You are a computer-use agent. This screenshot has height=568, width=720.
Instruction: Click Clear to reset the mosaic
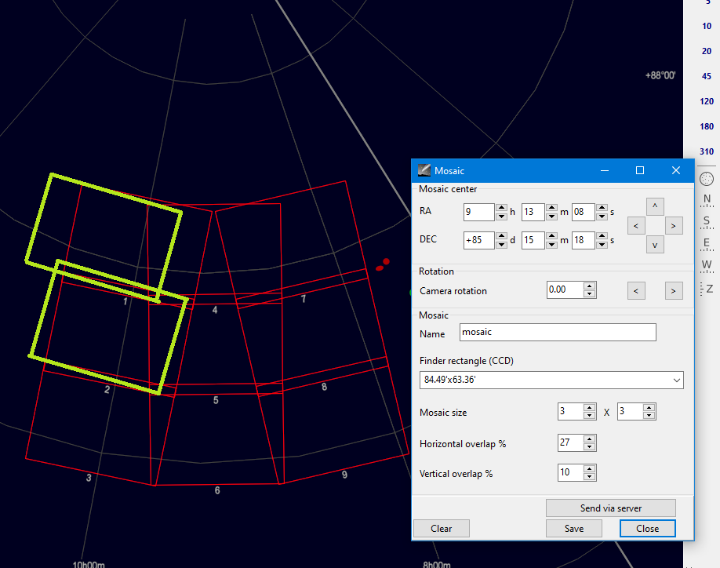441,529
